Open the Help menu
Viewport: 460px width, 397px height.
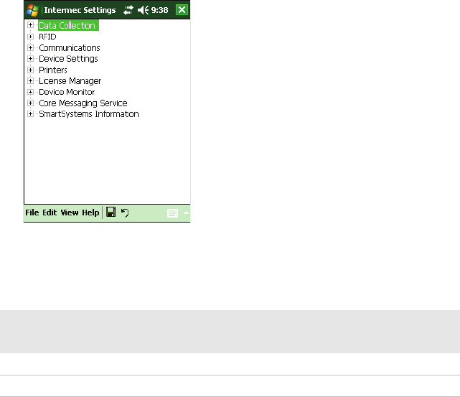pyautogui.click(x=90, y=212)
